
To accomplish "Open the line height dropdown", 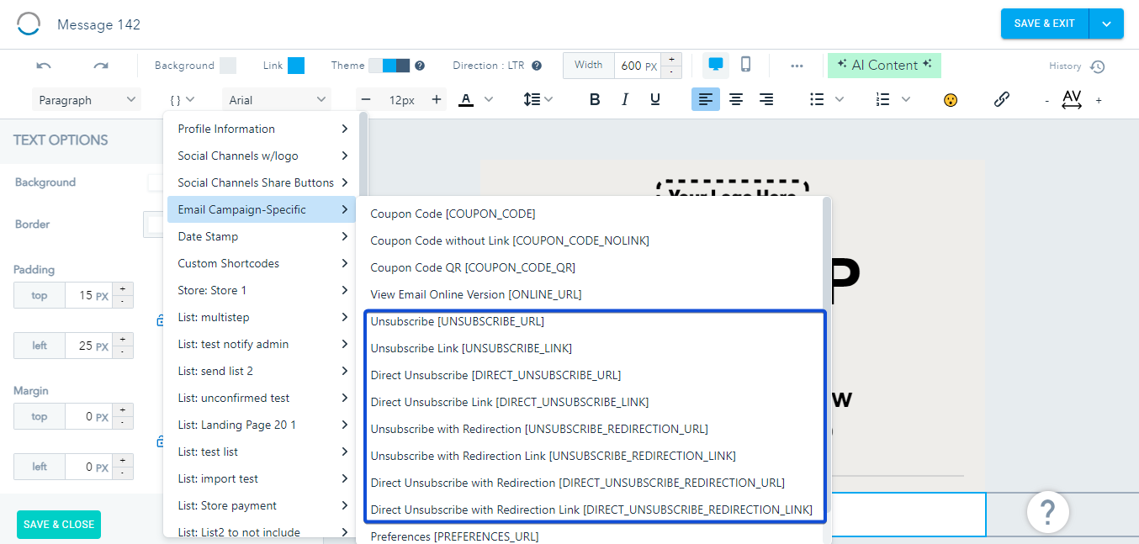I will tap(538, 100).
